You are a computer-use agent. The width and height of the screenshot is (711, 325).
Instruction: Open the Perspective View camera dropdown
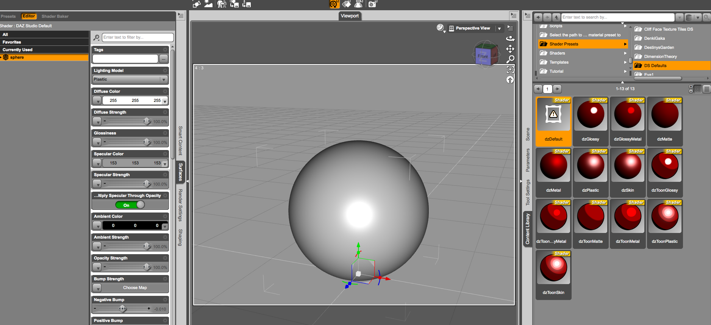coord(499,28)
